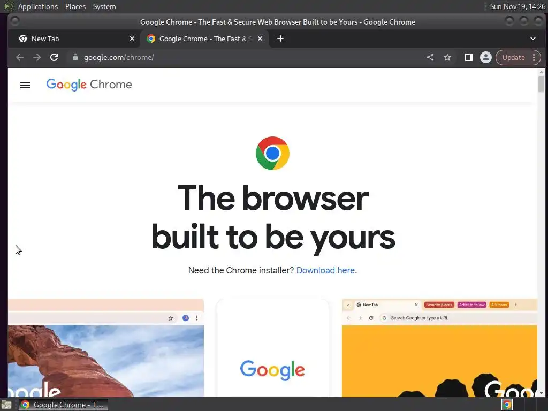Viewport: 548px width, 411px height.
Task: Click the Google Chrome logo in header
Action: pyautogui.click(x=89, y=85)
